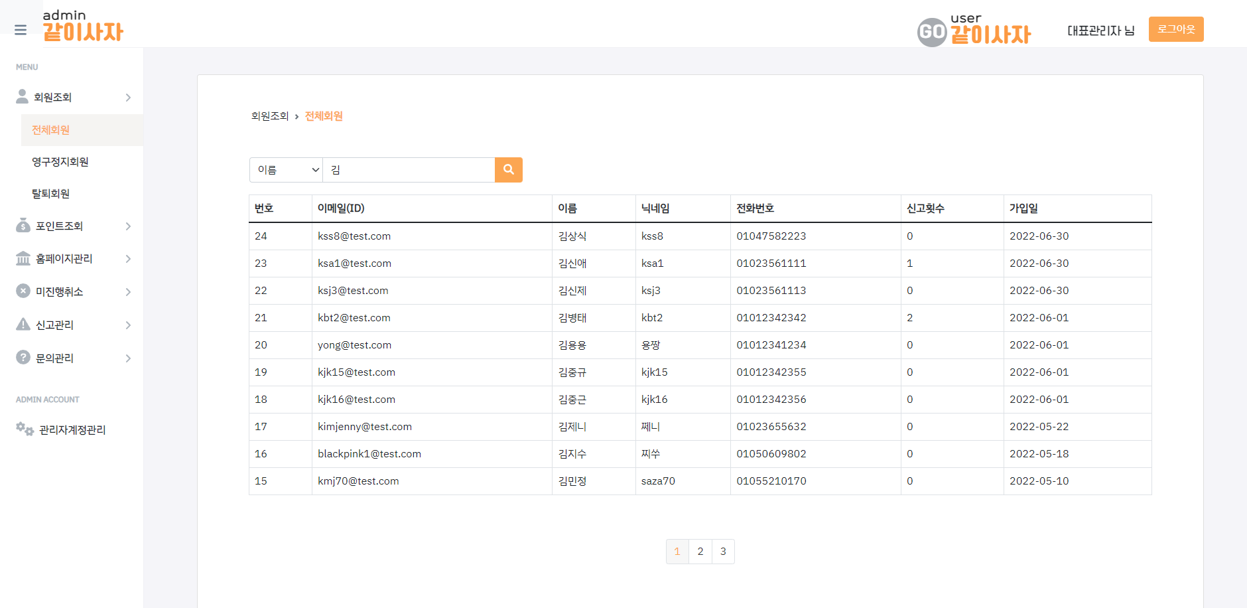Open 신고관리 menu label

[55, 325]
